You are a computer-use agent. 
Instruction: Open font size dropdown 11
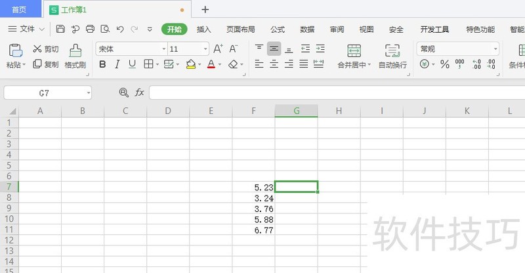[205, 49]
